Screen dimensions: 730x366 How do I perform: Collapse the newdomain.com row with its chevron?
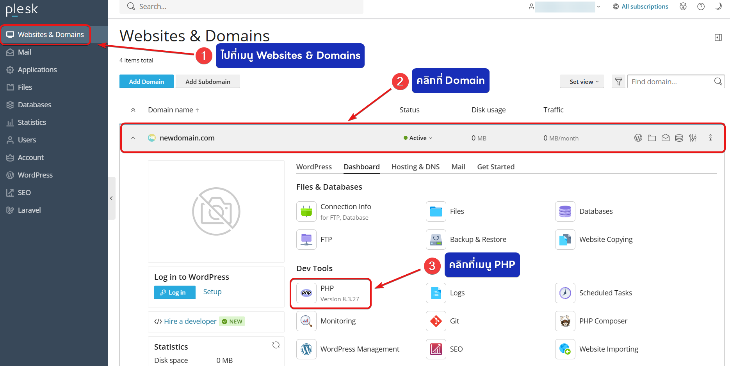click(133, 138)
